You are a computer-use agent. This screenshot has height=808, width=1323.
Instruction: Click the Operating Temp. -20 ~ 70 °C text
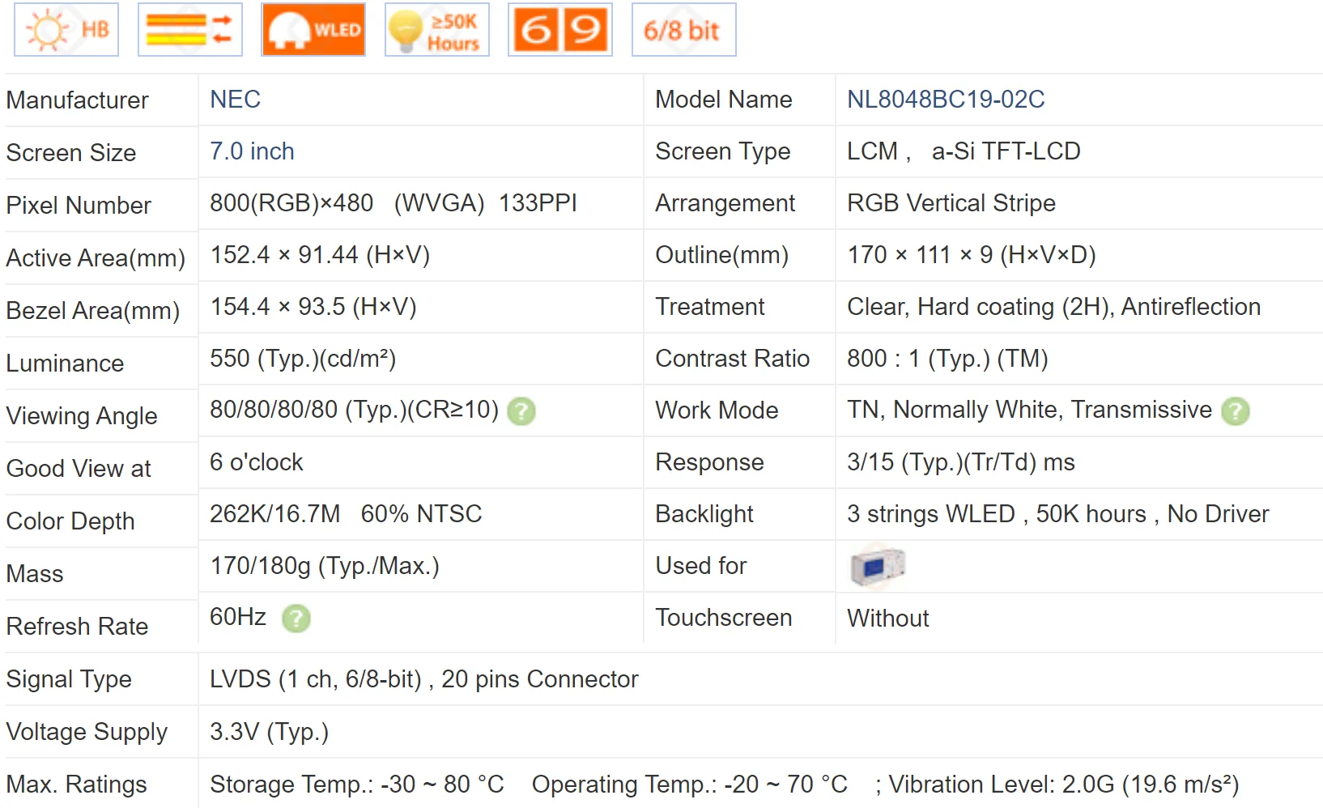click(x=690, y=785)
